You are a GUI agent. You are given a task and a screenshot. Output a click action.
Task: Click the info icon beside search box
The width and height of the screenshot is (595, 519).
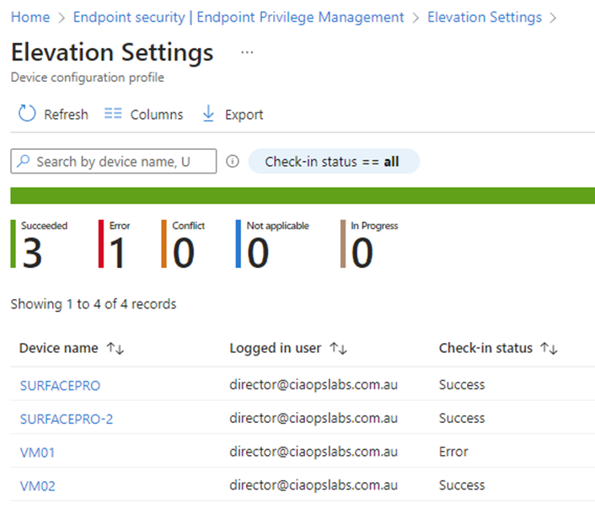[233, 162]
